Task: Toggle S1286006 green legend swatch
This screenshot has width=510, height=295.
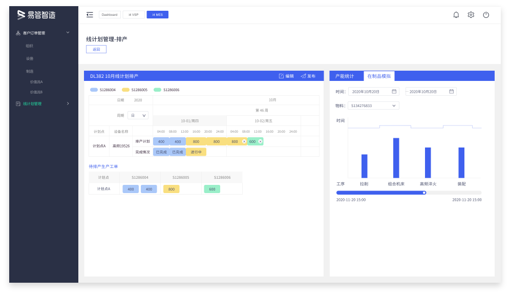Action: coord(157,90)
